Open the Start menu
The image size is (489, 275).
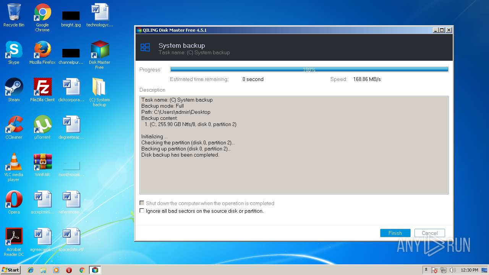click(11, 270)
